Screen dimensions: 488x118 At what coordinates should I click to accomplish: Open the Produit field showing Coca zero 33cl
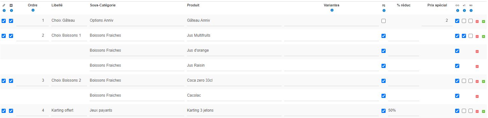[234, 81]
